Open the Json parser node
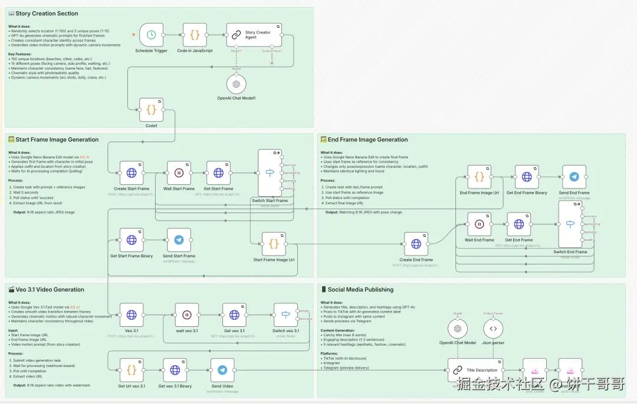The width and height of the screenshot is (637, 404). point(493,329)
